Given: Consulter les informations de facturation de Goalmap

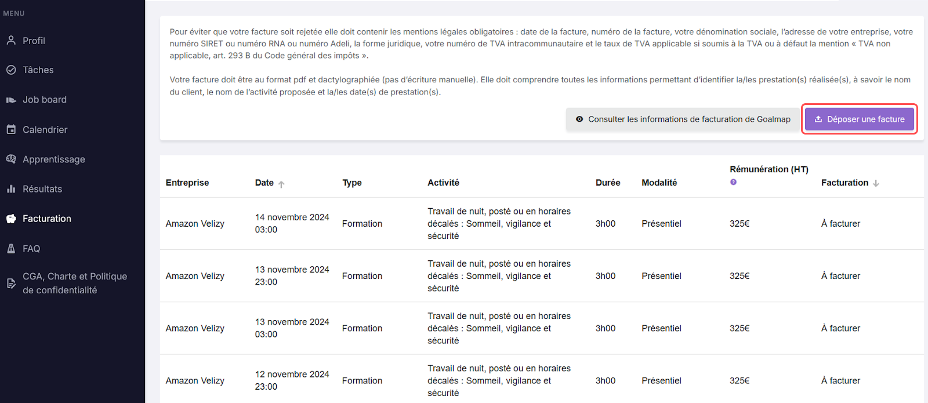Looking at the screenshot, I should [x=683, y=119].
